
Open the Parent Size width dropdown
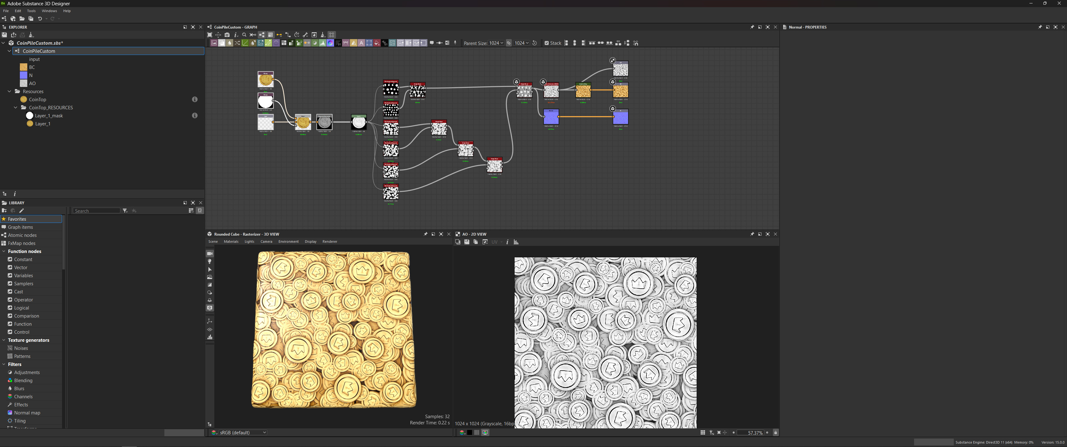pyautogui.click(x=496, y=43)
